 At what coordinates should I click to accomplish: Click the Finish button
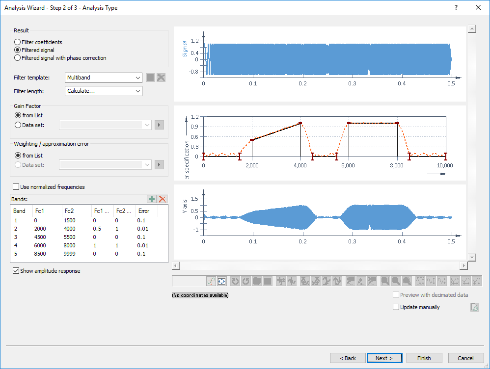424,358
